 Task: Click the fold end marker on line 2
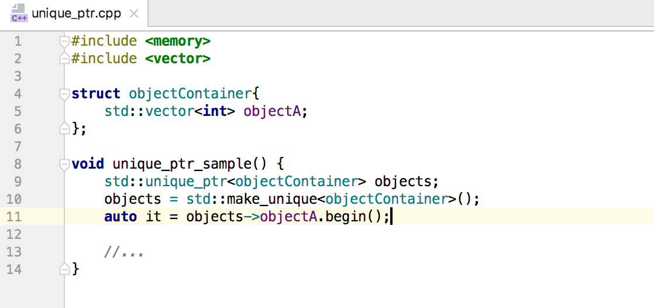coord(64,59)
